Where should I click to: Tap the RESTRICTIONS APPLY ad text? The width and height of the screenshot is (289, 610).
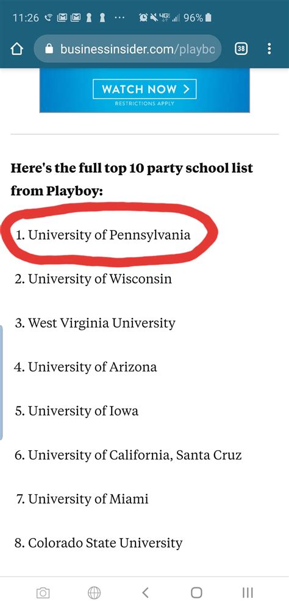144,104
